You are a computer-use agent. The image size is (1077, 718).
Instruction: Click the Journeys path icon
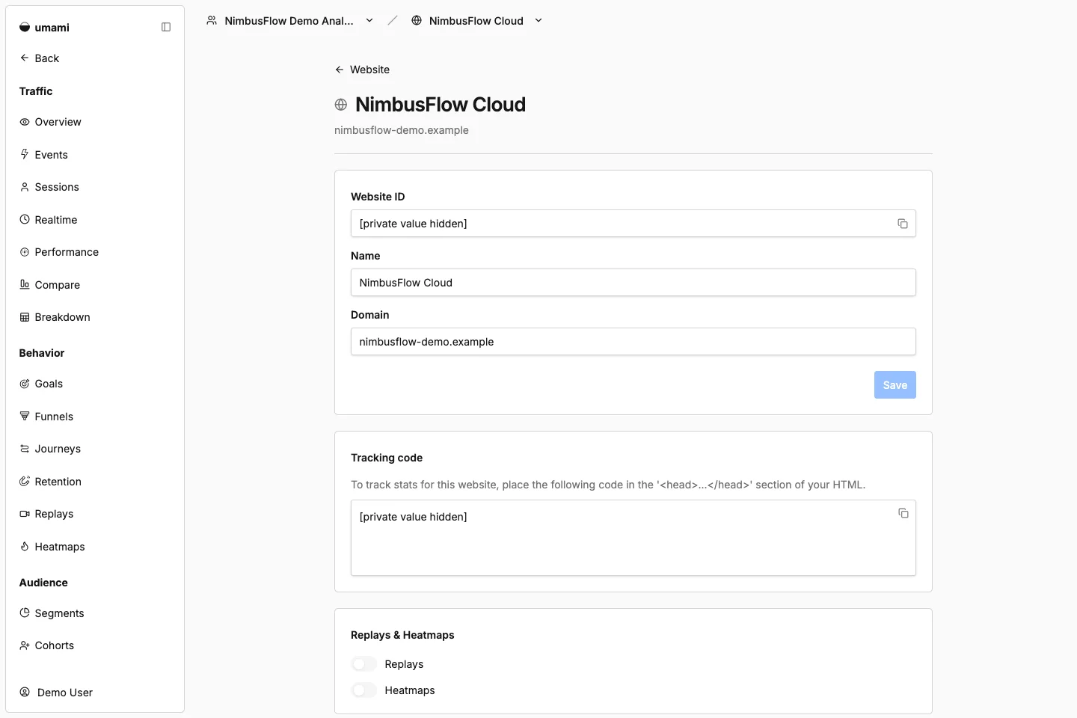coord(25,449)
